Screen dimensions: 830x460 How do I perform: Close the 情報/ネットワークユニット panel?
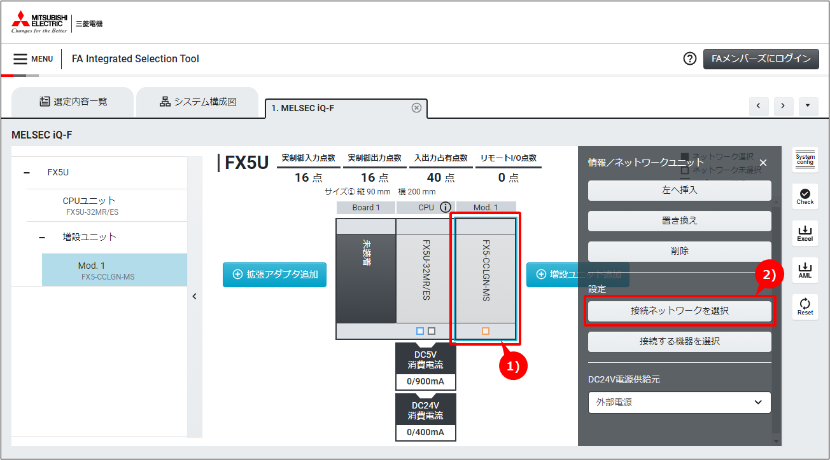tap(763, 163)
